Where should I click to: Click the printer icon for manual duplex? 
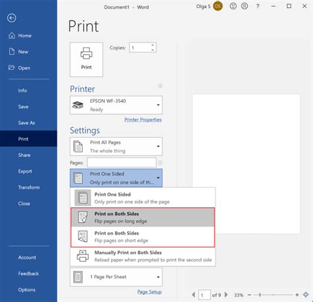pyautogui.click(x=83, y=256)
